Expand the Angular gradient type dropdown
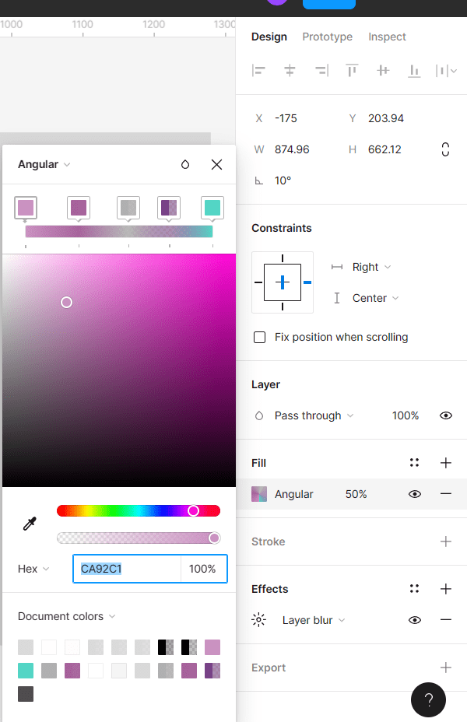Viewport: 467px width, 722px height. point(44,164)
